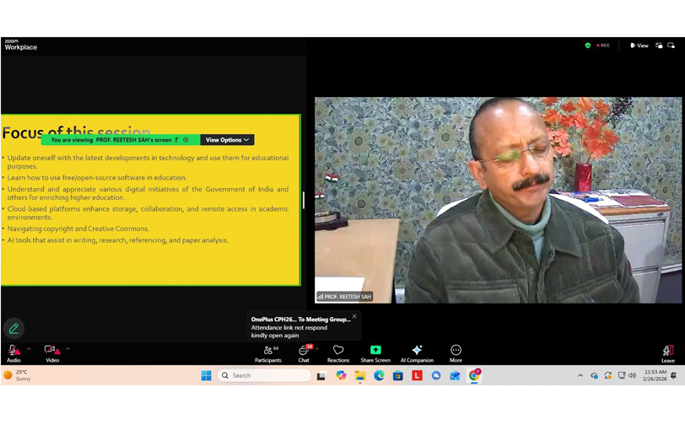Click the 'AI tools that assist in writing' bullet
Viewport: 685px width, 425px height.
pyautogui.click(x=117, y=240)
